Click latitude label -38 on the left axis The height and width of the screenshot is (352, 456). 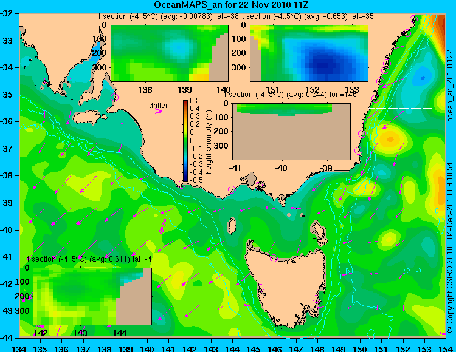(7, 175)
